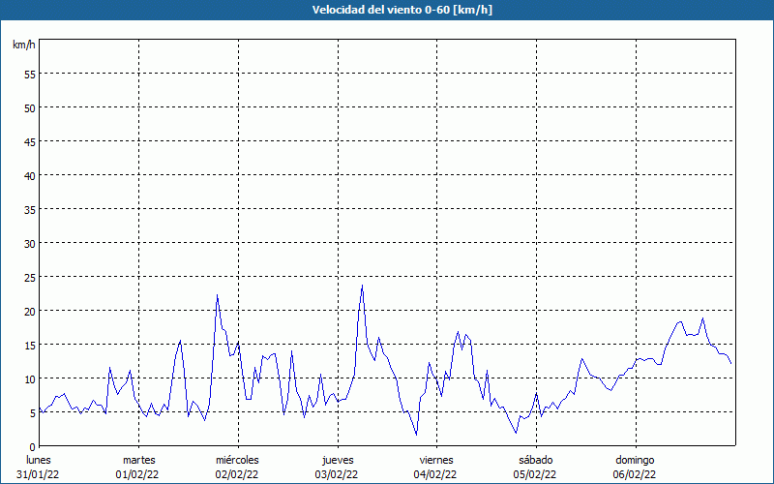Image resolution: width=774 pixels, height=484 pixels.
Task: Click the 'sábado' day label
Action: tap(536, 460)
